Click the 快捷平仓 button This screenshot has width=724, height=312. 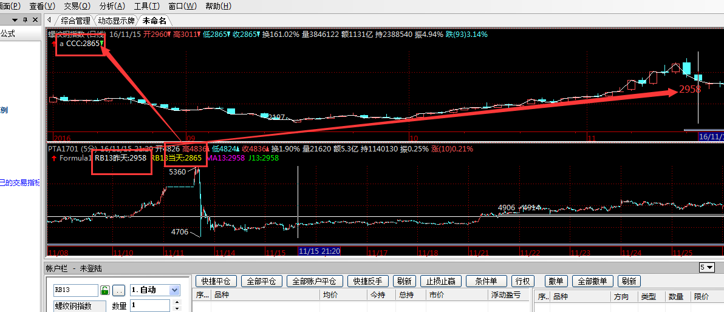[216, 281]
